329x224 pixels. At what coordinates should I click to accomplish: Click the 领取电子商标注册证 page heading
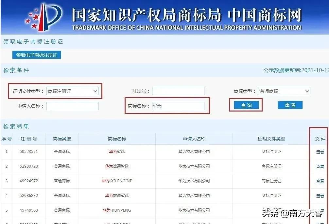(33, 42)
